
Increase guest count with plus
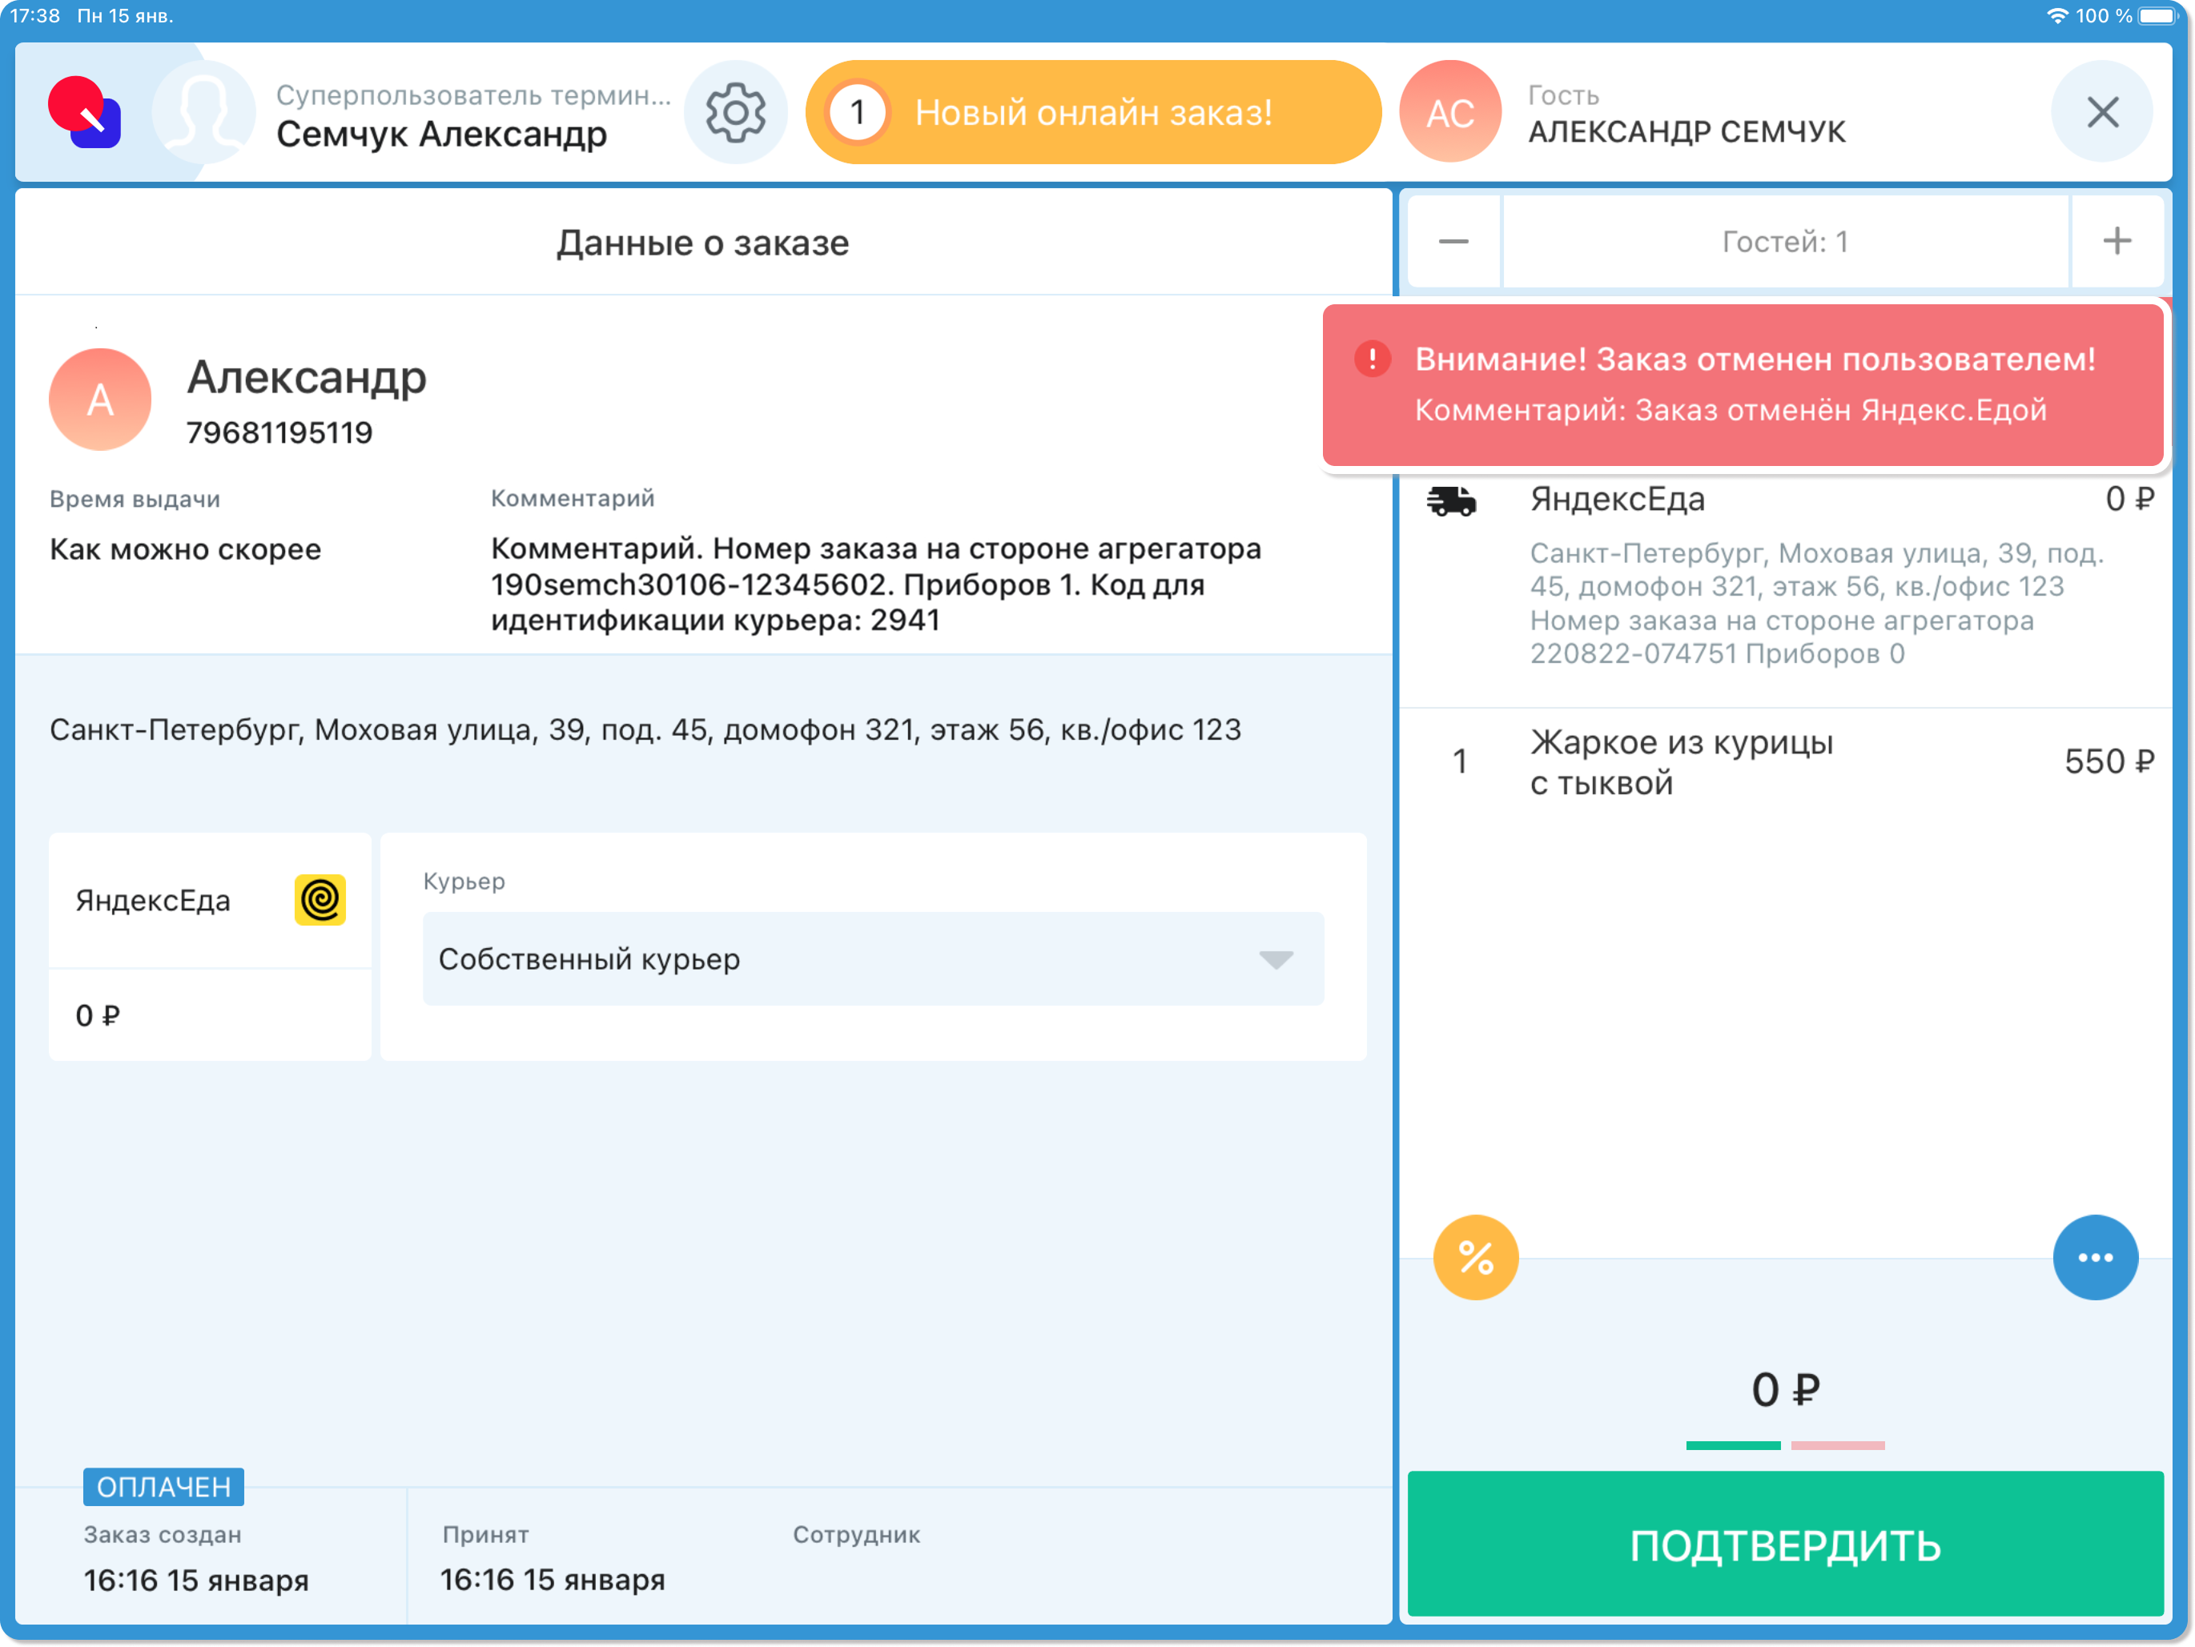[x=2117, y=241]
